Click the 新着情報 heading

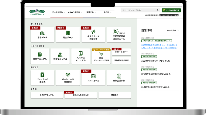(x=147, y=30)
